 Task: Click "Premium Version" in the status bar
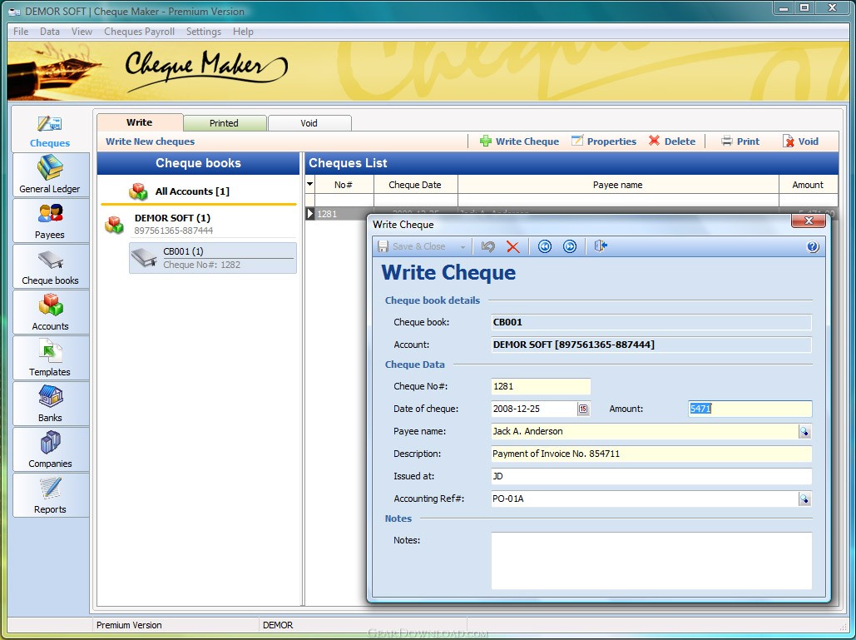129,625
